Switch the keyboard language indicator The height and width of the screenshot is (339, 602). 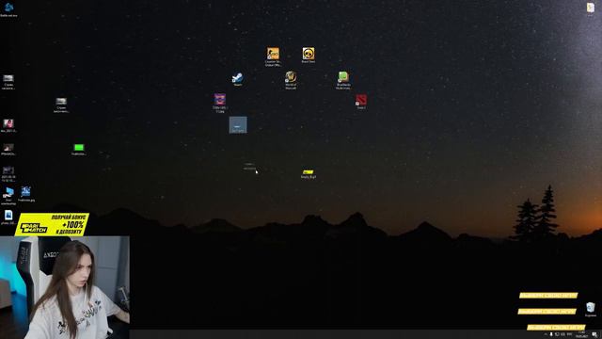click(569, 335)
